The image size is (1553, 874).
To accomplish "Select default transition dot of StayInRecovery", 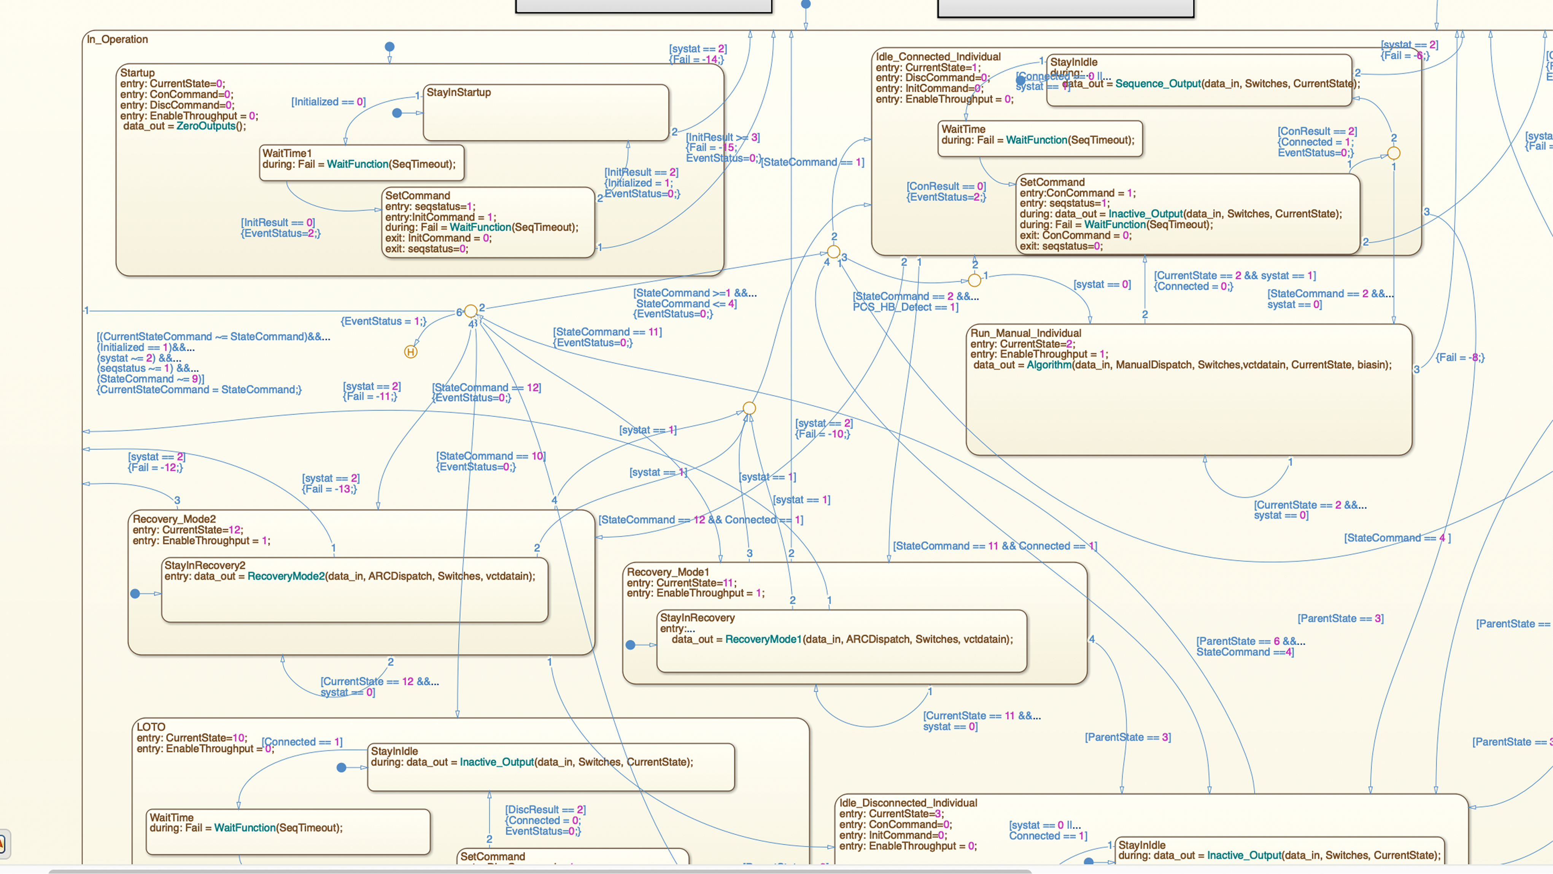I will click(x=631, y=645).
